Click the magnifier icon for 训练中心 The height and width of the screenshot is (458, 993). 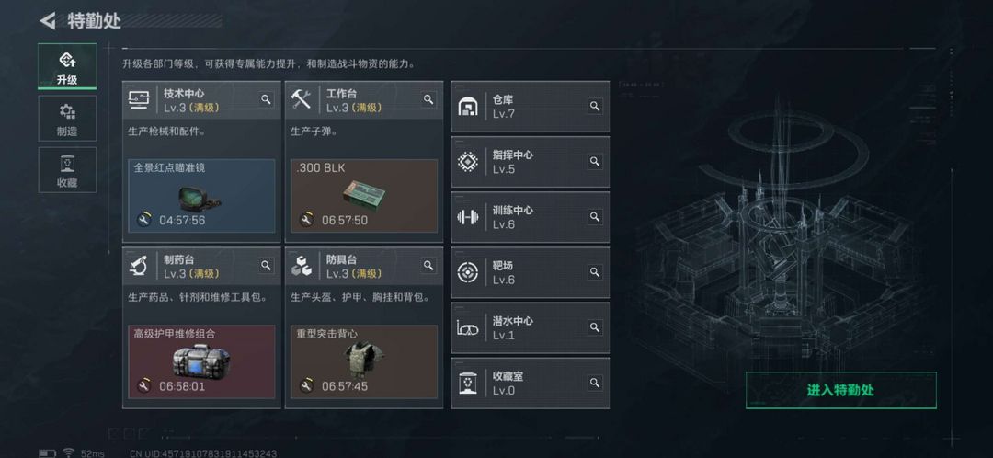[x=595, y=217]
